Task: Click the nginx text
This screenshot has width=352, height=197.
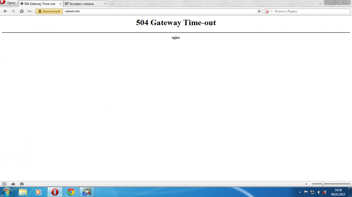Action: coord(176,38)
